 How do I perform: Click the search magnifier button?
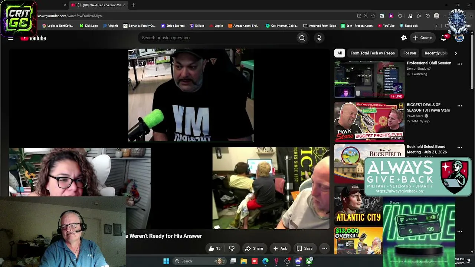click(x=302, y=38)
